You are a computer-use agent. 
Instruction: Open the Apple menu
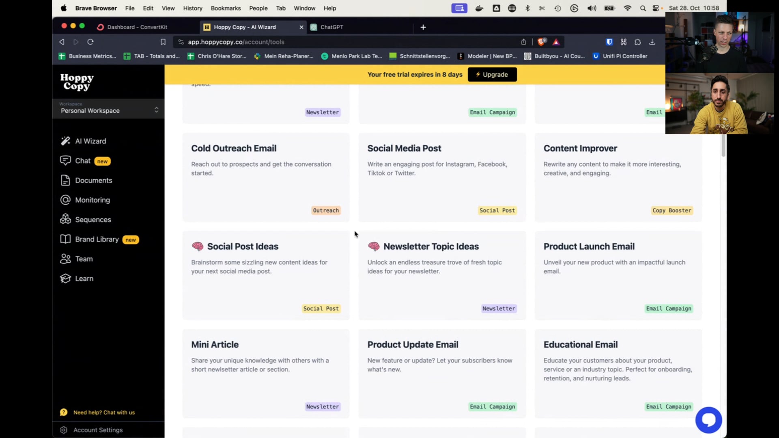pos(64,8)
